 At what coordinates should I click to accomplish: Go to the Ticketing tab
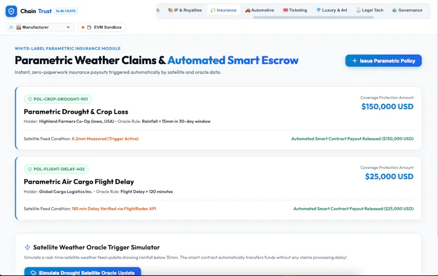(x=295, y=10)
